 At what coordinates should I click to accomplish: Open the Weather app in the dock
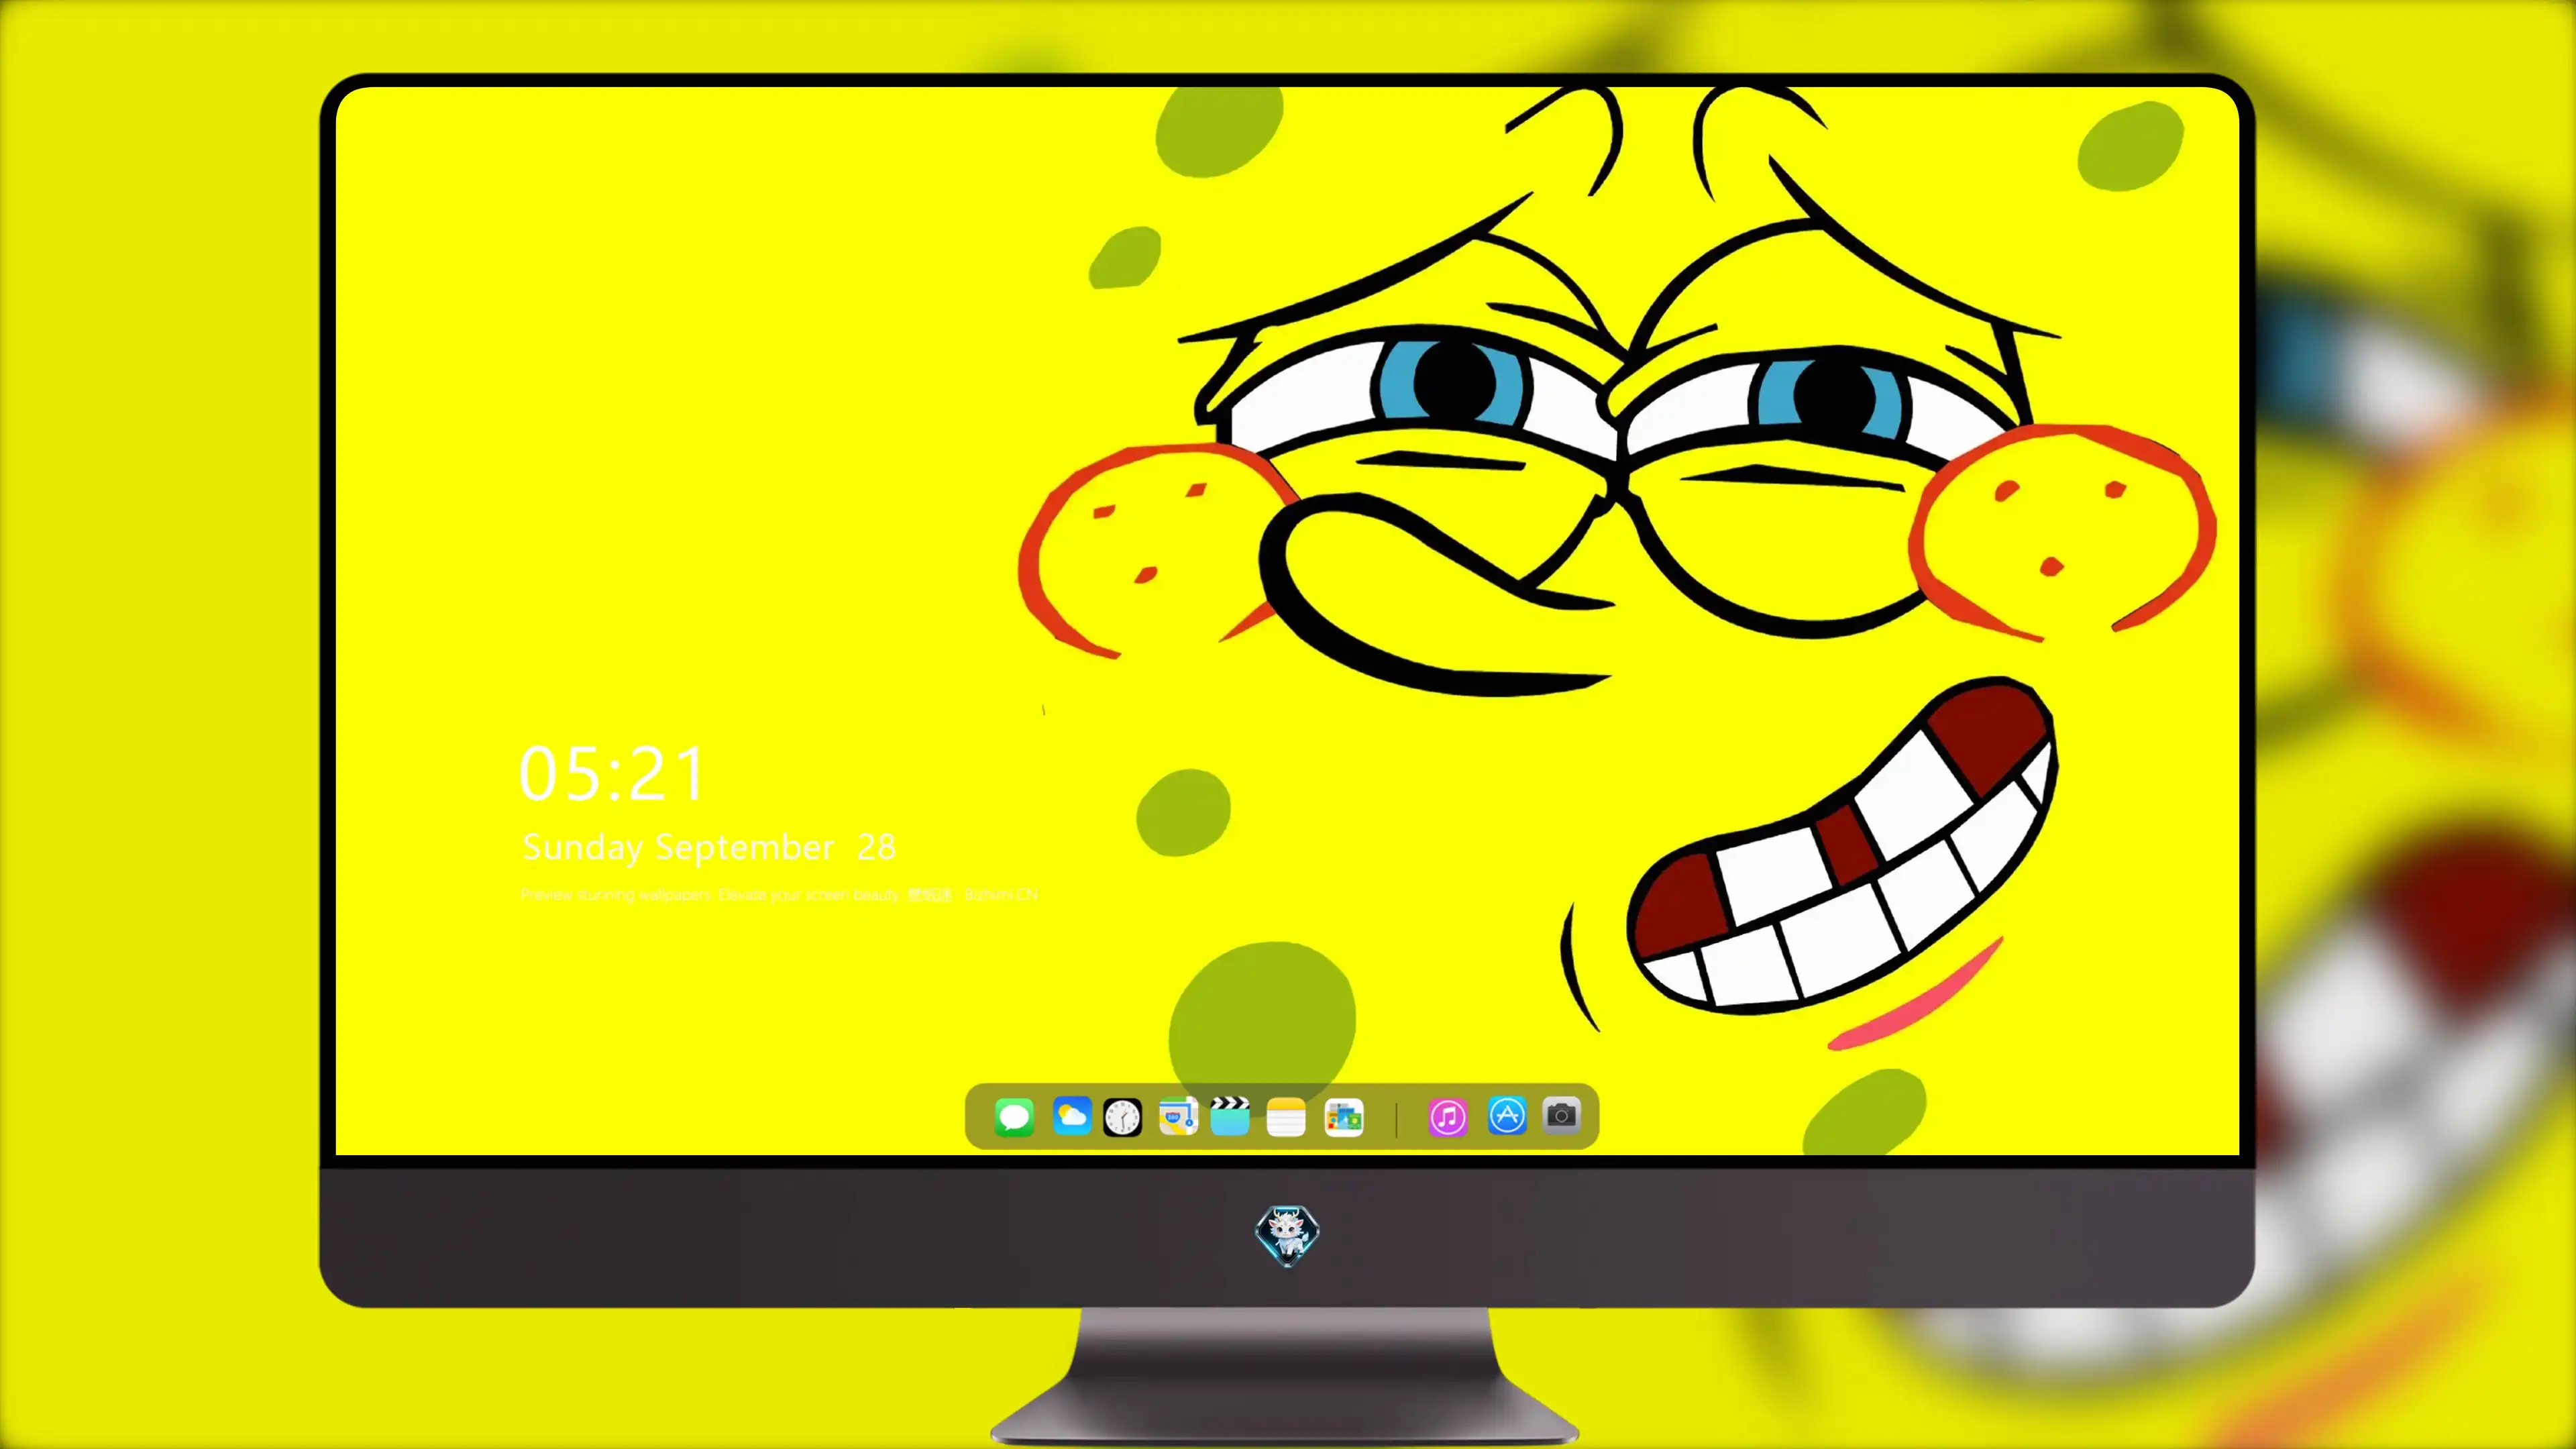(1071, 1116)
